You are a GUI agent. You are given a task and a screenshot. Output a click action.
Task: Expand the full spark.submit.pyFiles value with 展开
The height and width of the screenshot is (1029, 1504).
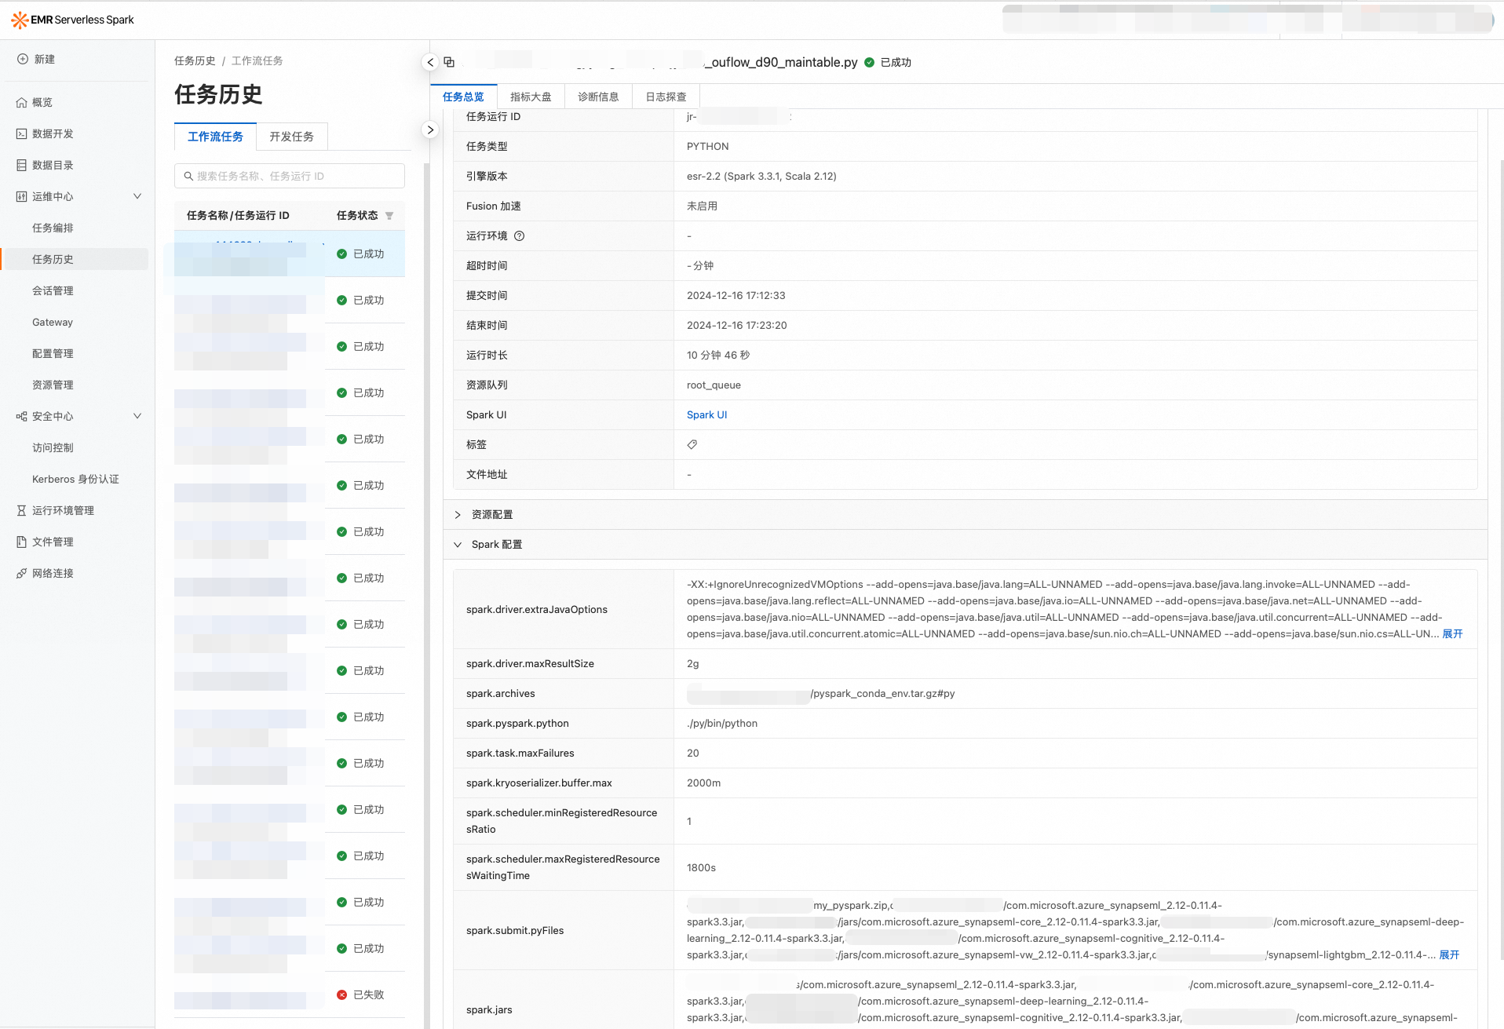[x=1449, y=955]
